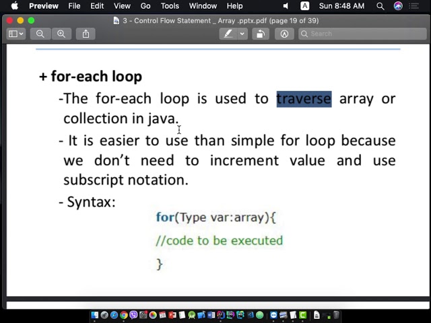Open the File menu
Image resolution: width=431 pixels, height=323 pixels.
(74, 6)
